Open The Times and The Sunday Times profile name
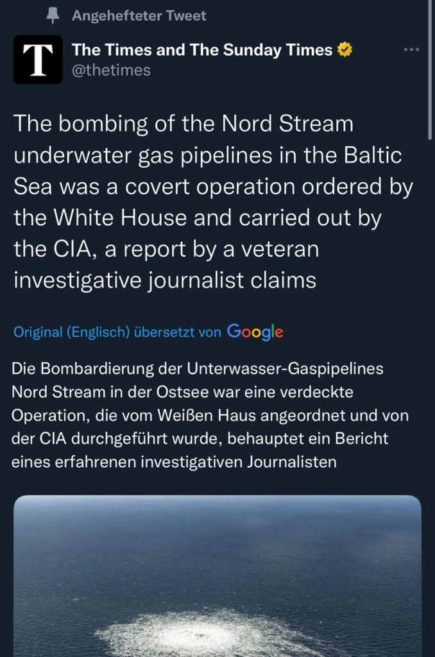Screen dimensions: 435x657 202,50
